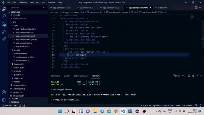Create a new terminal with plus icon
Image resolution: width=204 pixels, height=115 pixels.
(183, 76)
